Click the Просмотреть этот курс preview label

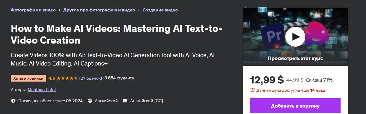pos(295,58)
